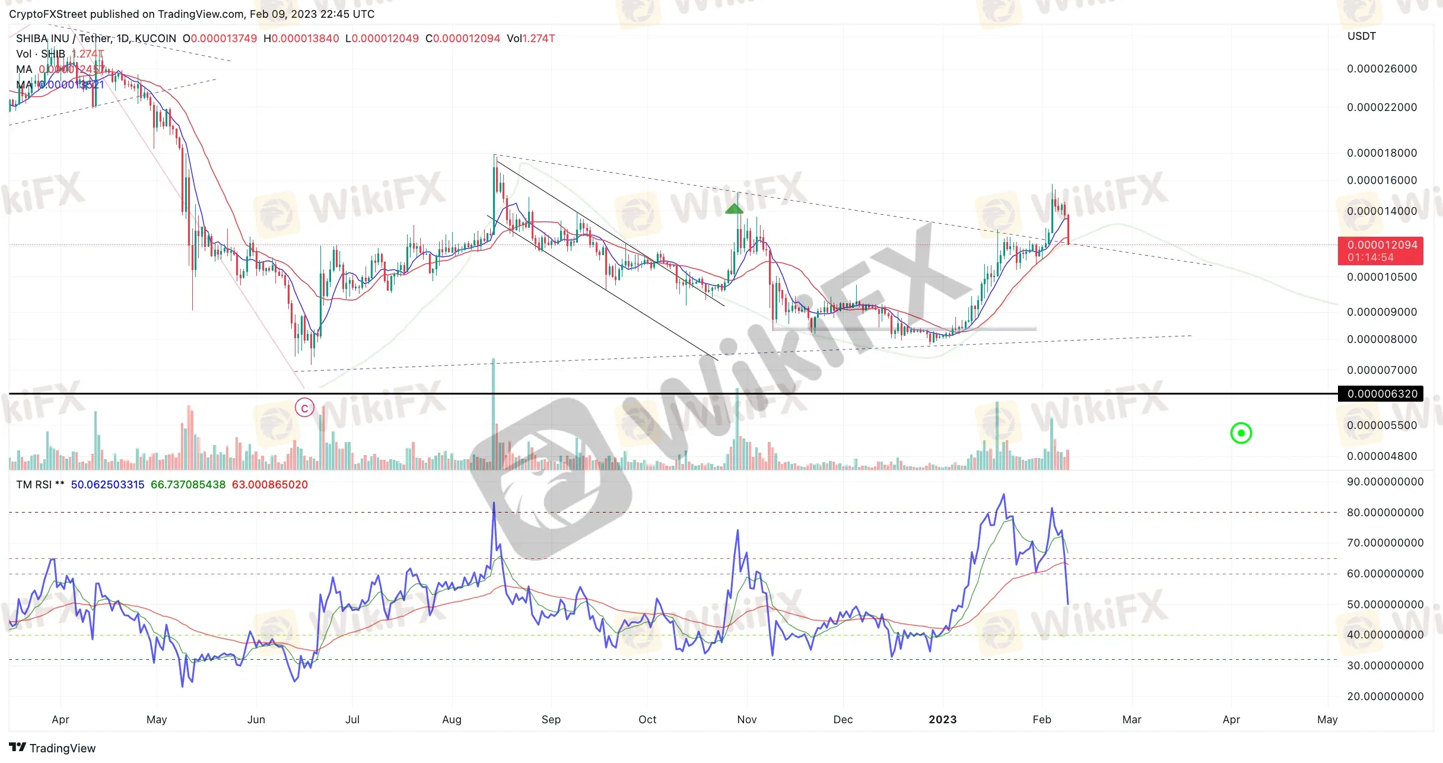Click the Feb label on time axis
The height and width of the screenshot is (763, 1443).
tap(1041, 720)
